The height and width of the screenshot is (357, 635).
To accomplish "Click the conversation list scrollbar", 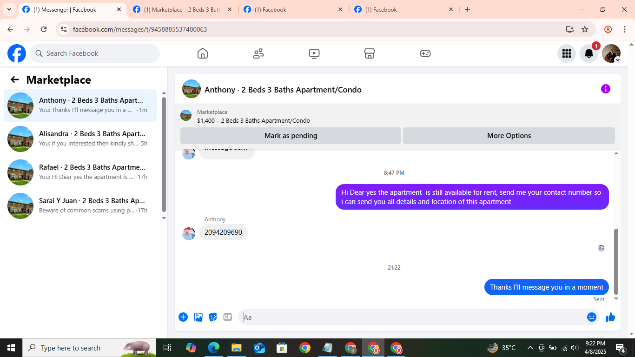I will coord(164,154).
